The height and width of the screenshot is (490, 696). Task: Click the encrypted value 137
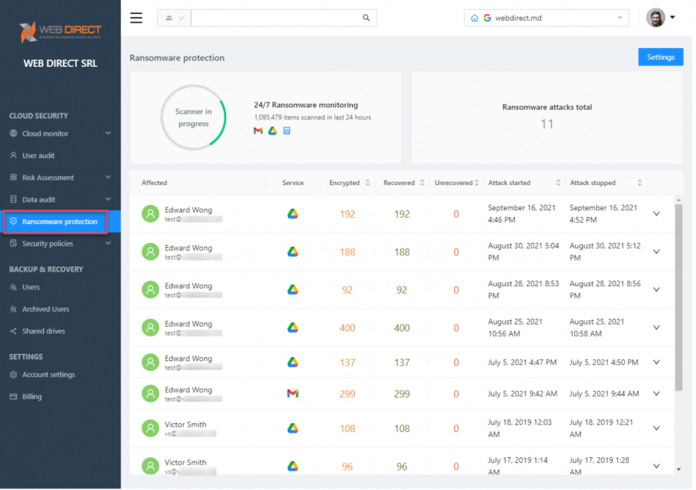click(347, 363)
